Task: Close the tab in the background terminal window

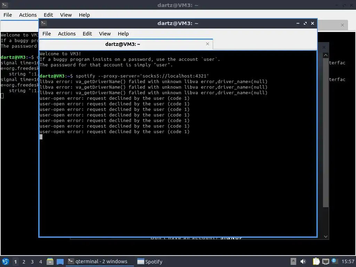Action: 342,25
